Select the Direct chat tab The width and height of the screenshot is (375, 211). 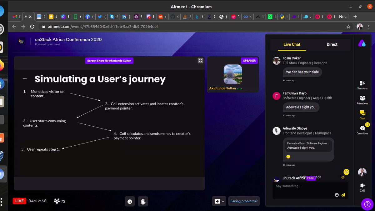point(332,44)
